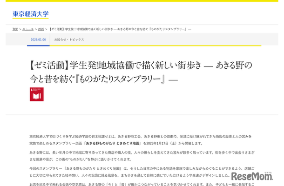Click the SDG 4 education icon
Image resolution: width=284 pixels, height=186 pixels.
click(x=37, y=94)
